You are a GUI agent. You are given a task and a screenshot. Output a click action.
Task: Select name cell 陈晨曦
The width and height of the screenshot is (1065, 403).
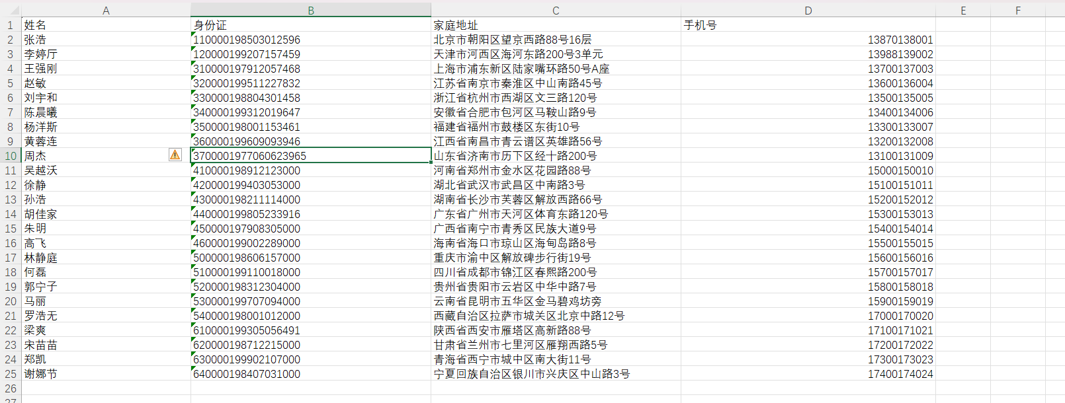106,112
